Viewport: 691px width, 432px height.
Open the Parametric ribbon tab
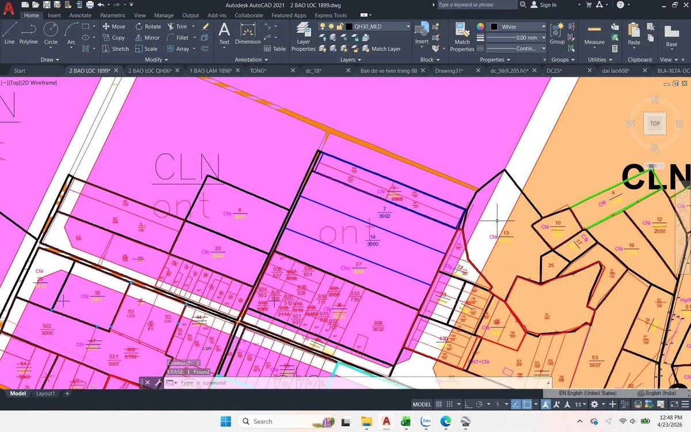coord(113,16)
